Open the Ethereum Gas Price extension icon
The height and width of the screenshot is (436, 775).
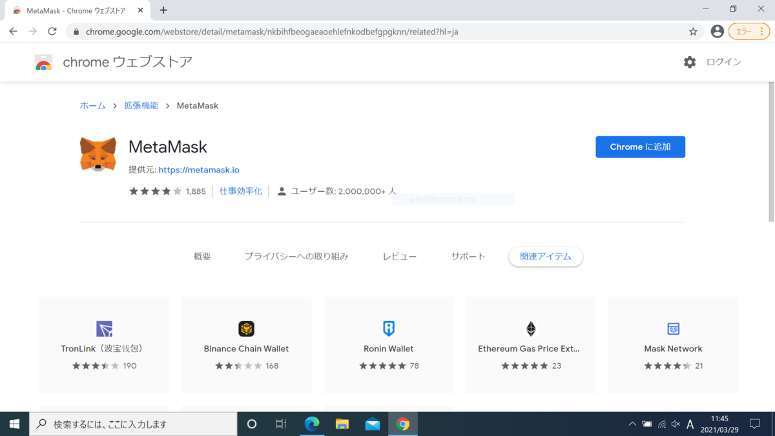click(531, 329)
